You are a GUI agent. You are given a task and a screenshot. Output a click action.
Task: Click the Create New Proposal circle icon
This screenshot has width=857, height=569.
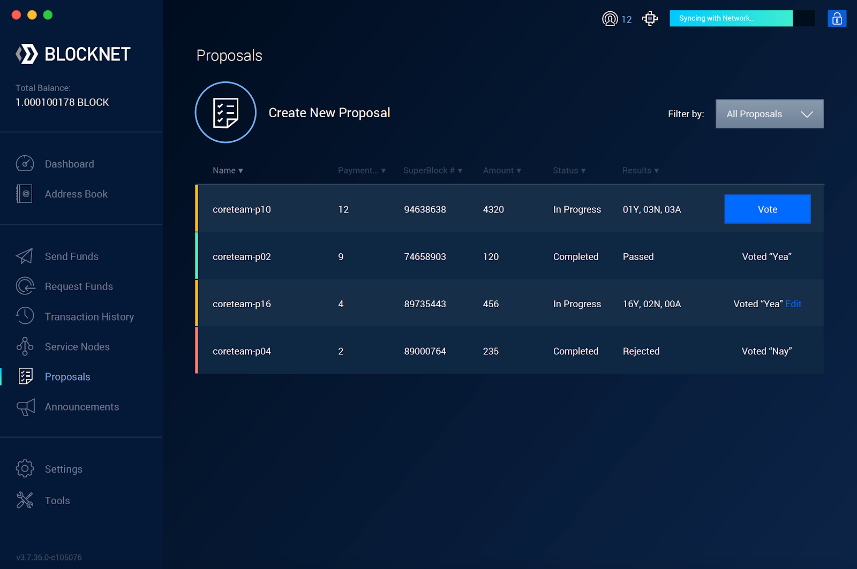225,112
